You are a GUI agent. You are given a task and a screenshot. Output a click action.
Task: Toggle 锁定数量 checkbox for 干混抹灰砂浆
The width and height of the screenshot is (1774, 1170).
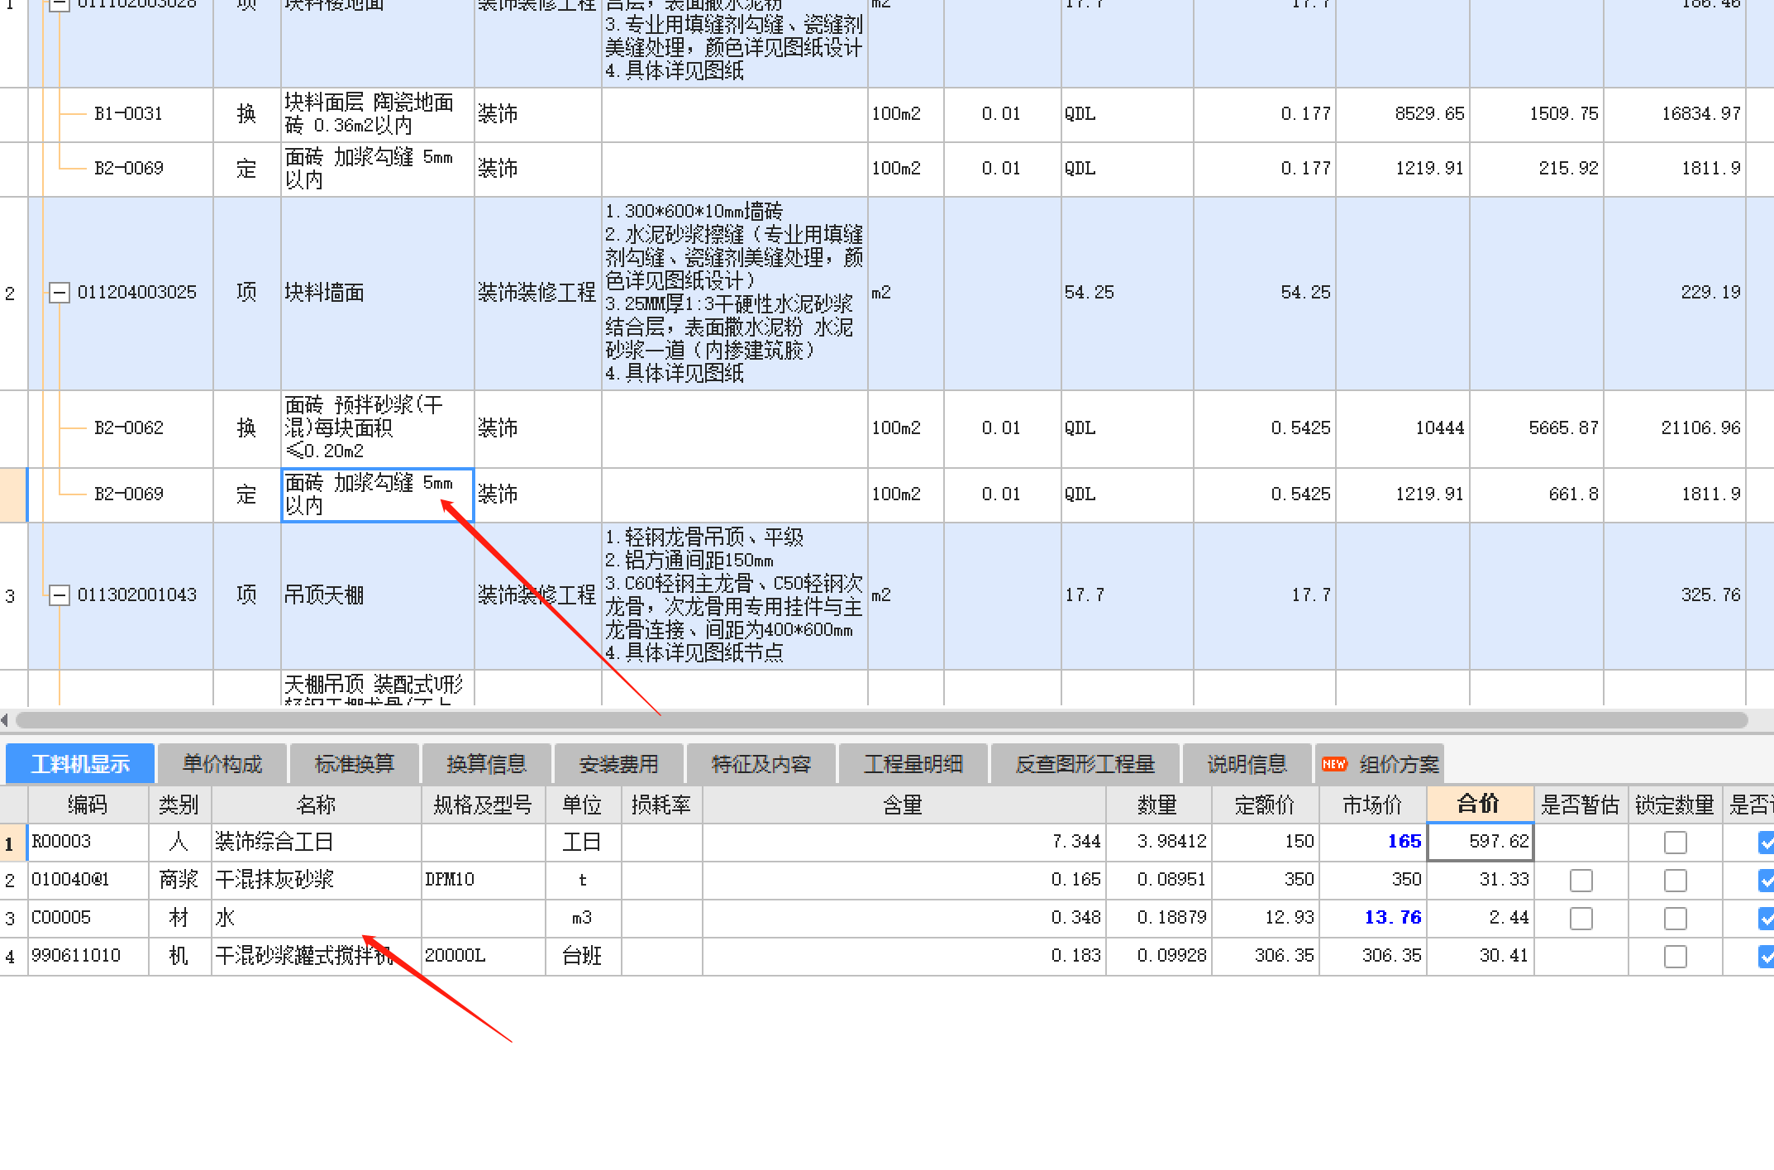click(1675, 881)
